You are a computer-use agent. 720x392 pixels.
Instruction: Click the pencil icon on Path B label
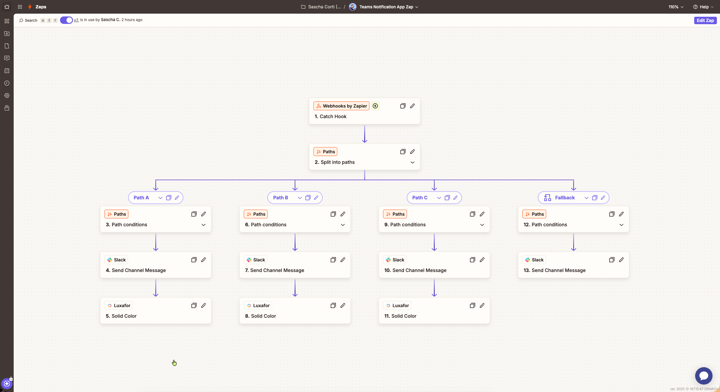[316, 198]
